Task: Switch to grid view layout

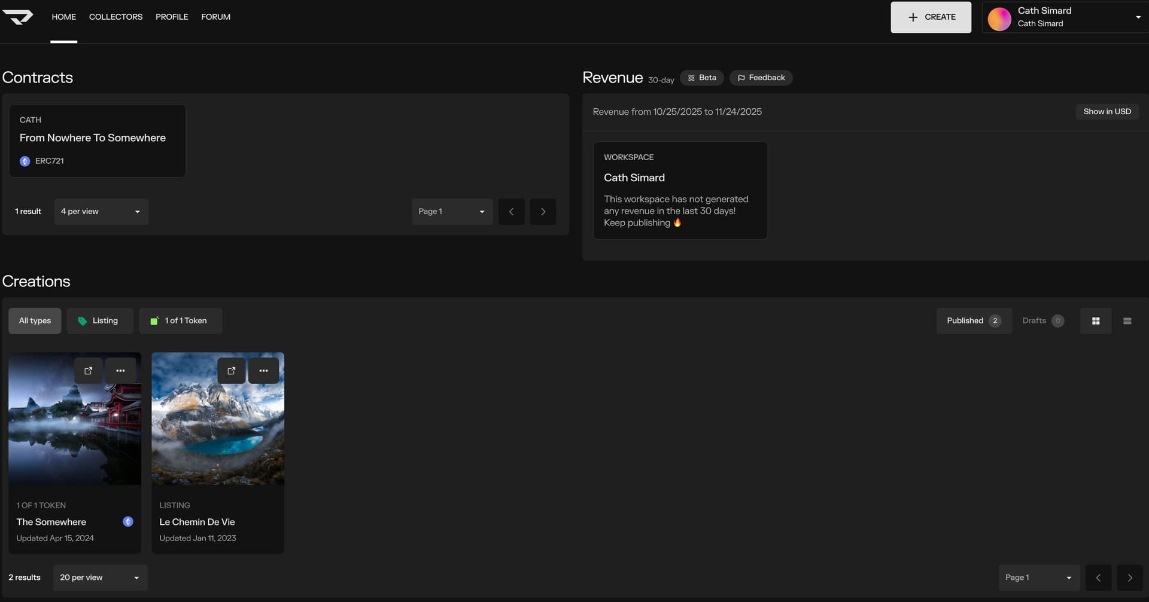Action: click(x=1095, y=321)
